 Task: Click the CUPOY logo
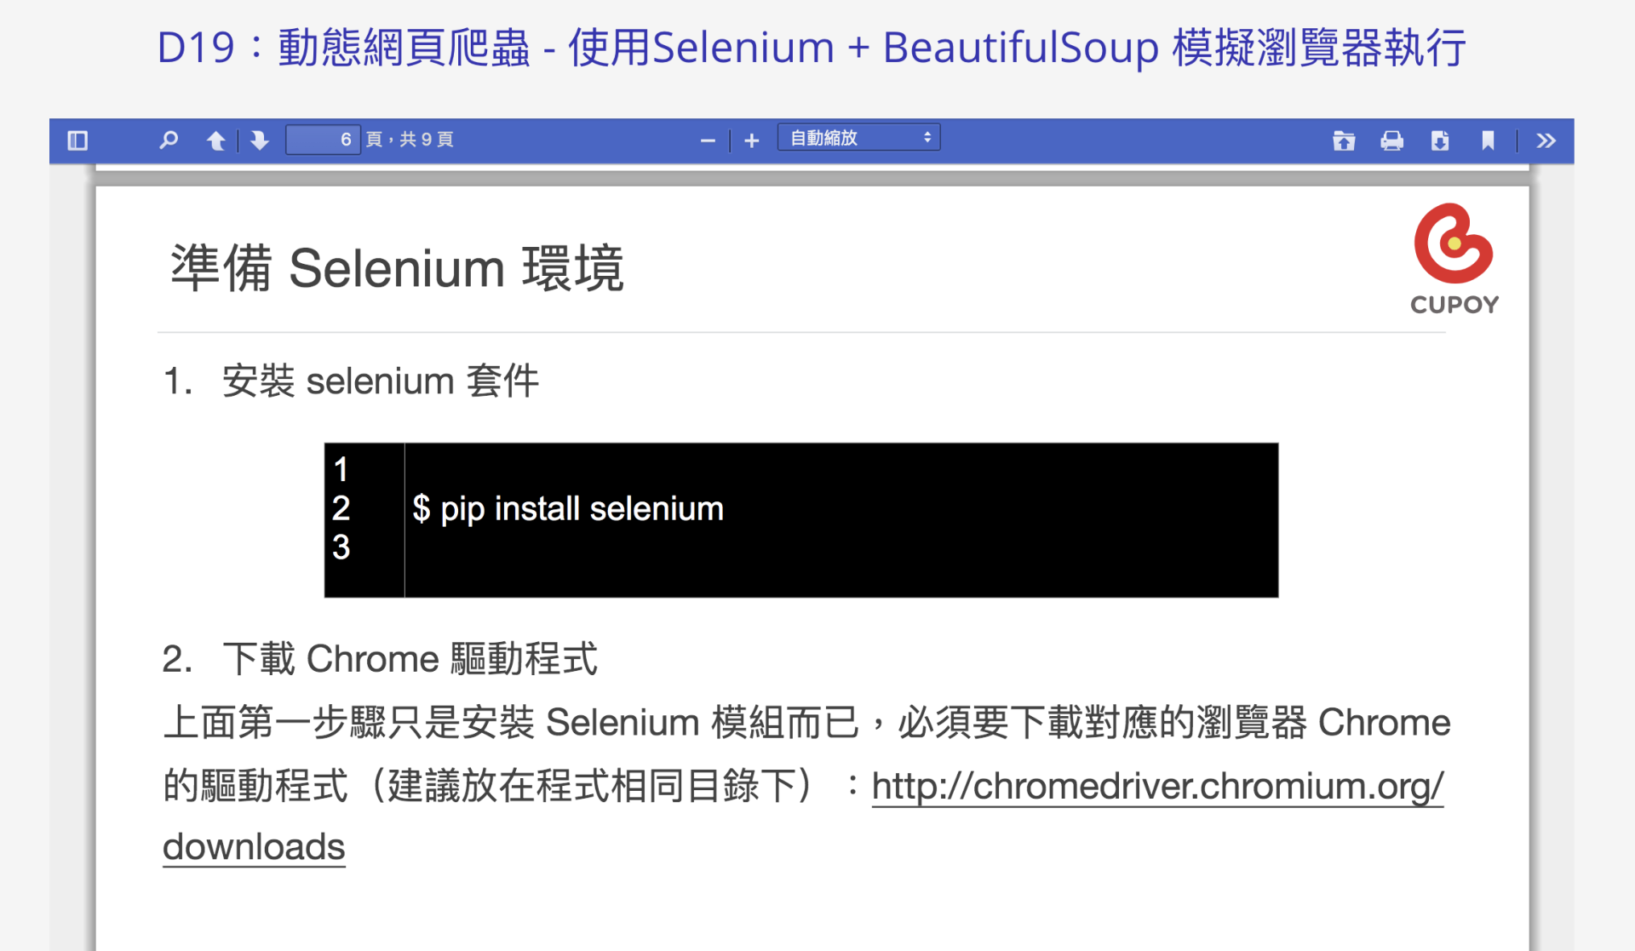pos(1454,259)
